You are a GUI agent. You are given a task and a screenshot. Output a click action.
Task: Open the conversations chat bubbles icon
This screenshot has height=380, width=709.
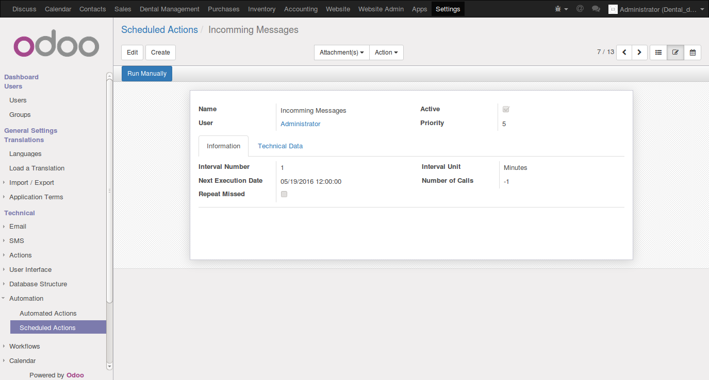point(596,9)
